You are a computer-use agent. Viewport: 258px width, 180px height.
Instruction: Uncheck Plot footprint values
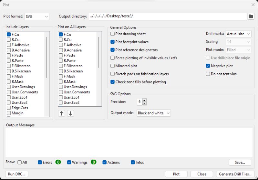click(x=113, y=42)
